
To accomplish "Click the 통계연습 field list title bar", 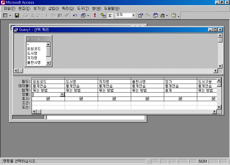I will (39, 38).
